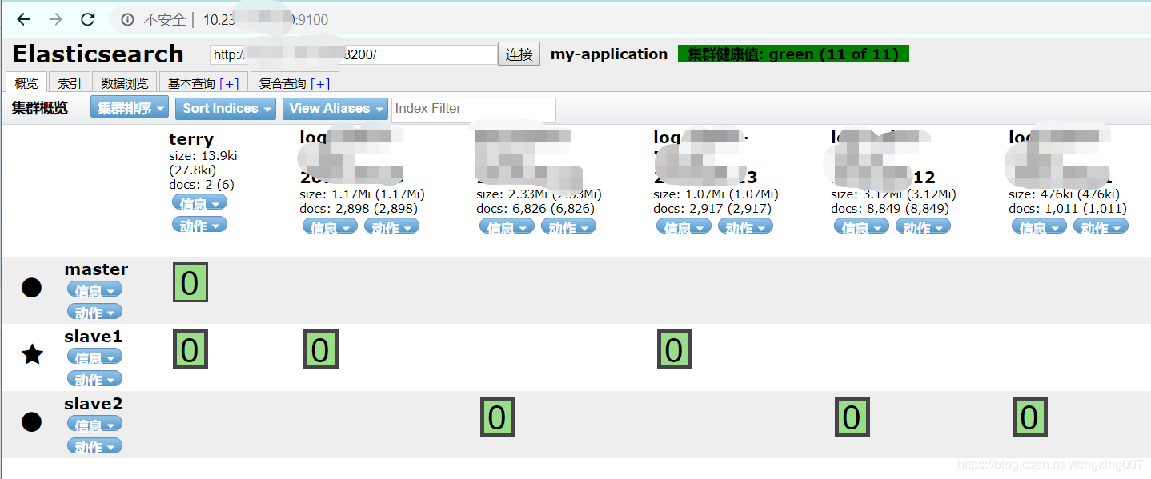
Task: Select 1.07Mi index shard 0 on slave1
Action: coord(675,349)
